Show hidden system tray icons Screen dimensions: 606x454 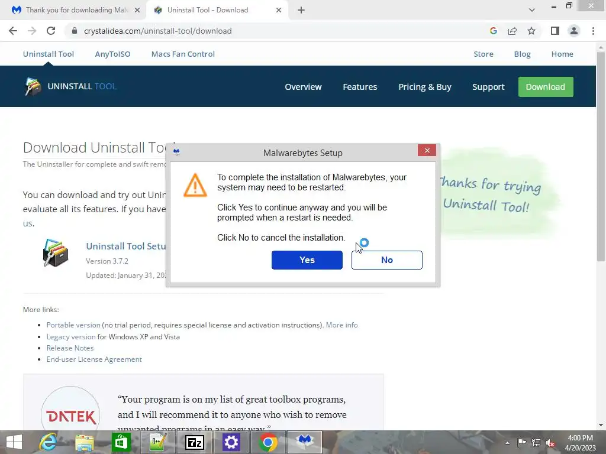(x=507, y=443)
